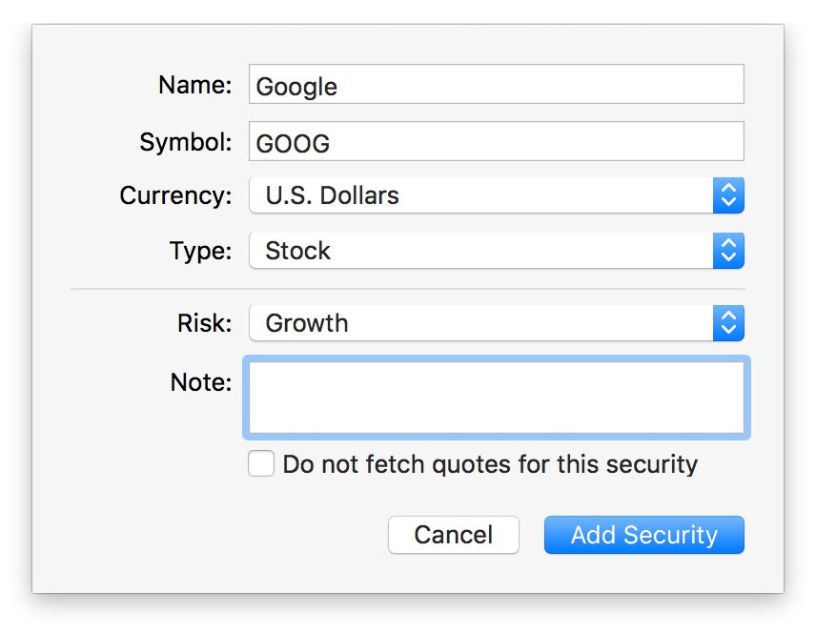
Task: Click the 'Note:' label text
Action: [201, 382]
